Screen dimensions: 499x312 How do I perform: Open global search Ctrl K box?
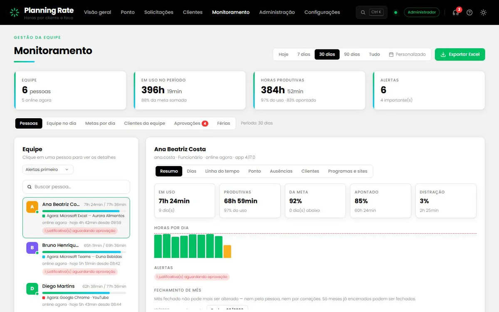pyautogui.click(x=371, y=12)
